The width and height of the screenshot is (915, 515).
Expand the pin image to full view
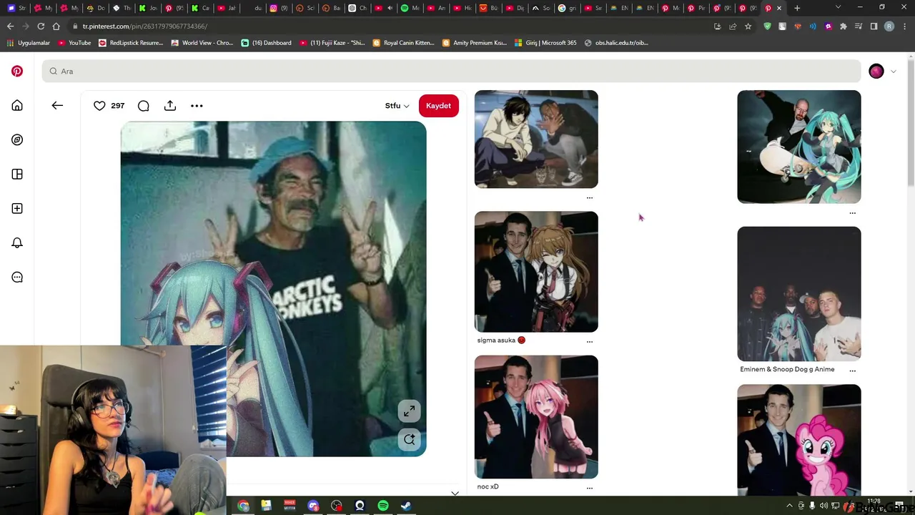point(409,411)
